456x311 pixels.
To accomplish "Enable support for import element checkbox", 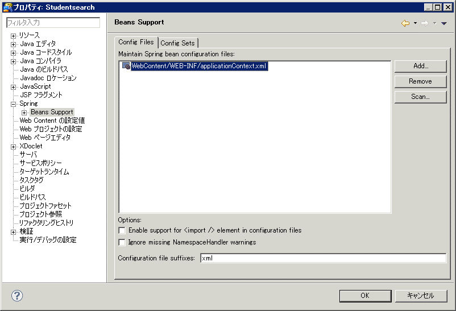I will click(x=122, y=230).
